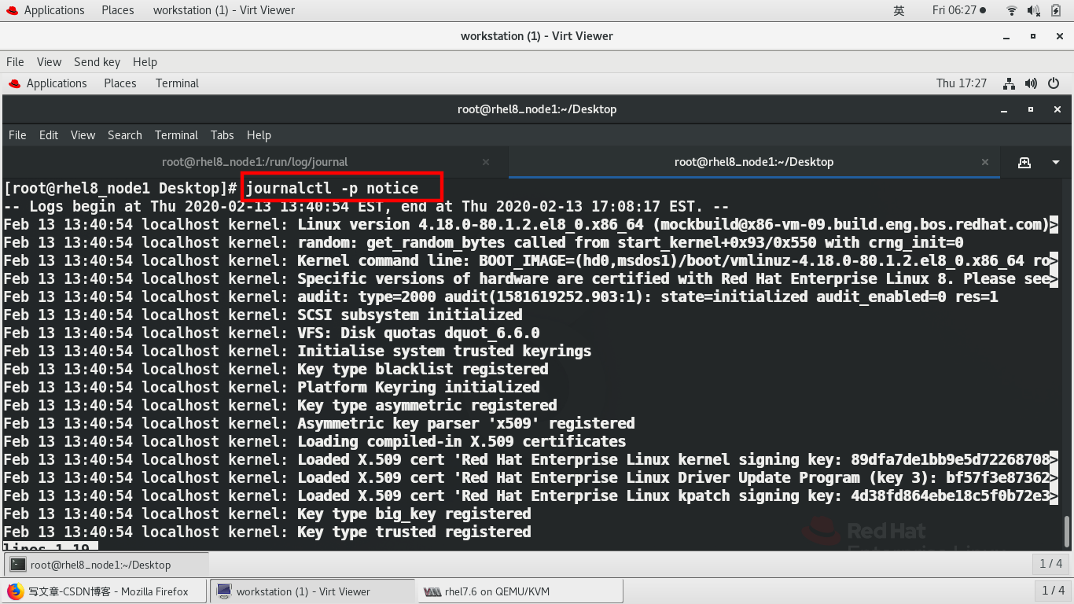The image size is (1074, 604).
Task: Open terminal Edit menu
Action: 49,135
